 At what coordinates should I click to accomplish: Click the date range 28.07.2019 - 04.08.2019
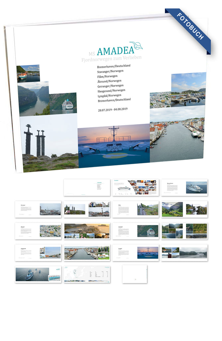coord(113,109)
